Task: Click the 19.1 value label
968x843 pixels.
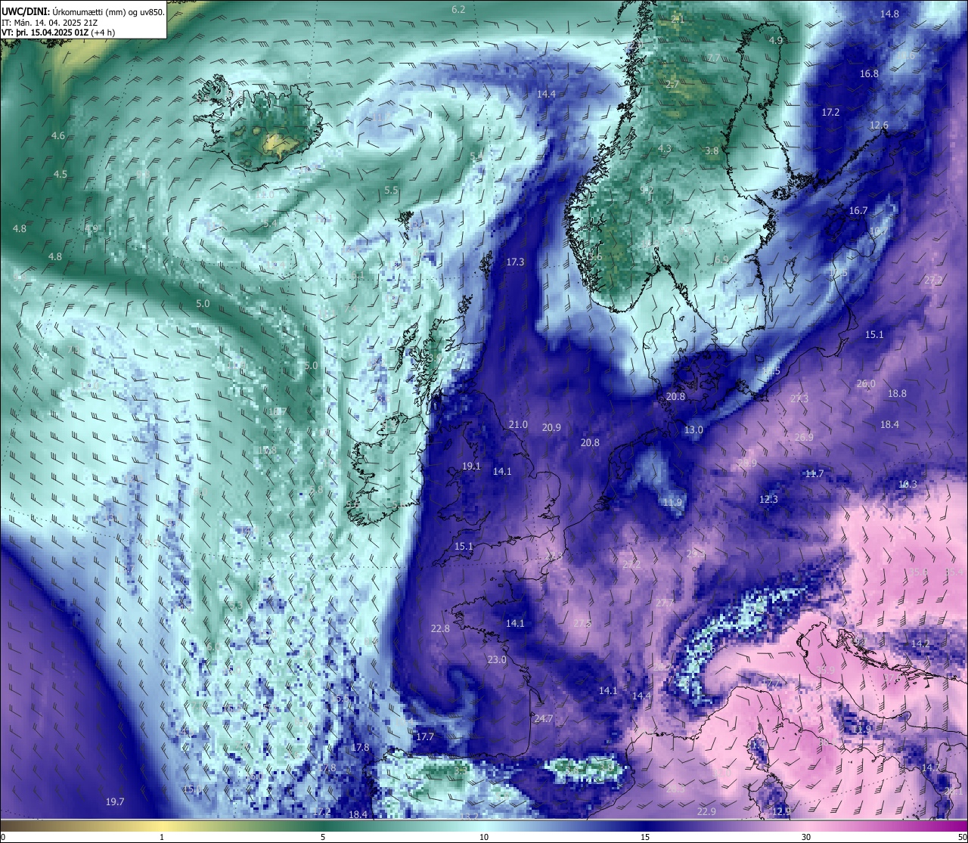Action: (471, 466)
